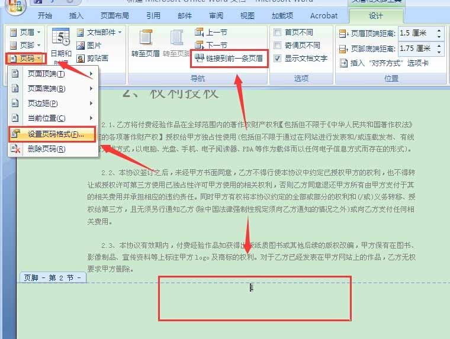Choose 页面顶端(T) from page number menu
Image resolution: width=450 pixels, height=339 pixels.
53,74
